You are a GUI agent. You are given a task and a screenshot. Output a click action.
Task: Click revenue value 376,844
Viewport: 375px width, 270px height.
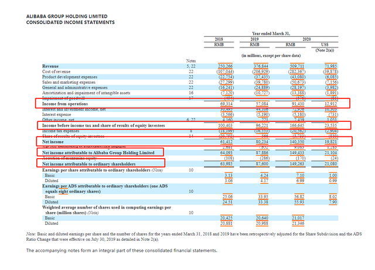tap(261, 66)
